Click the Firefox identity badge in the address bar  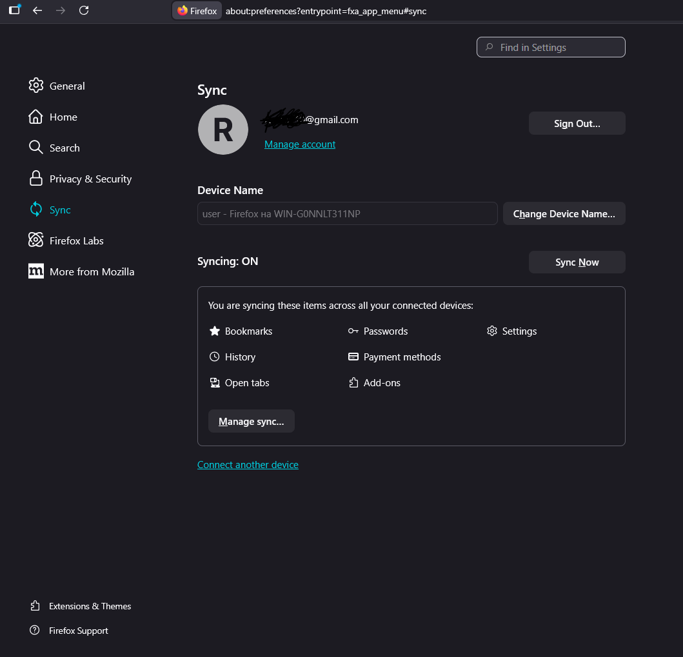197,11
